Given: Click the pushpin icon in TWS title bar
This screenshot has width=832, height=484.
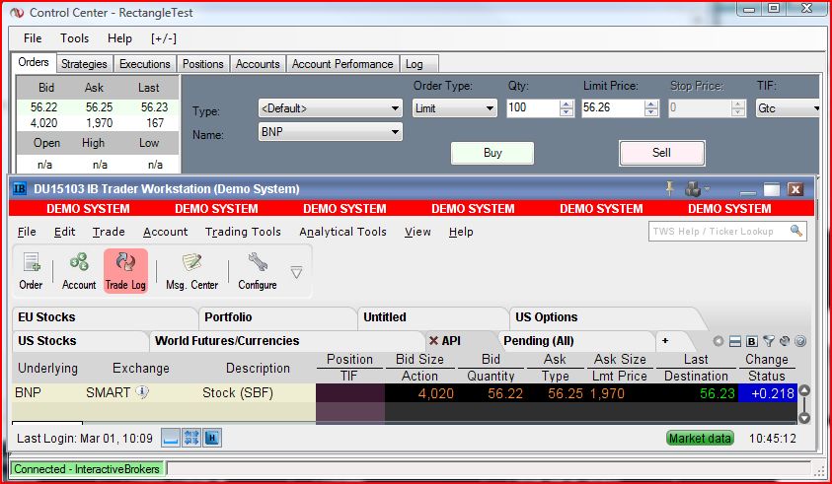Looking at the screenshot, I should pos(670,188).
